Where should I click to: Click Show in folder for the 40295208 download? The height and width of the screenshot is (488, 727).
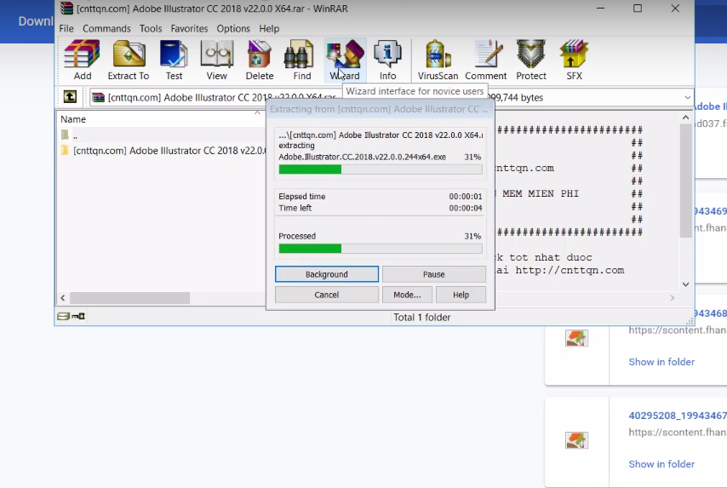[661, 464]
